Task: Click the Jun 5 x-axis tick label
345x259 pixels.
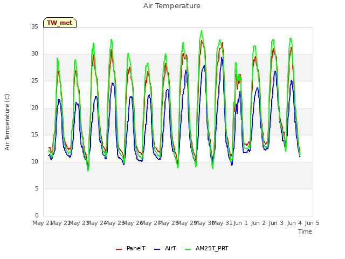Action: 312,223
